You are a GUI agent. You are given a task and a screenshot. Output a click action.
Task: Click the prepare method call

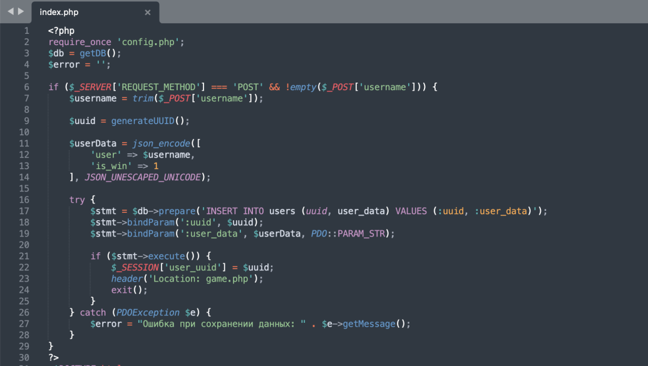click(177, 211)
